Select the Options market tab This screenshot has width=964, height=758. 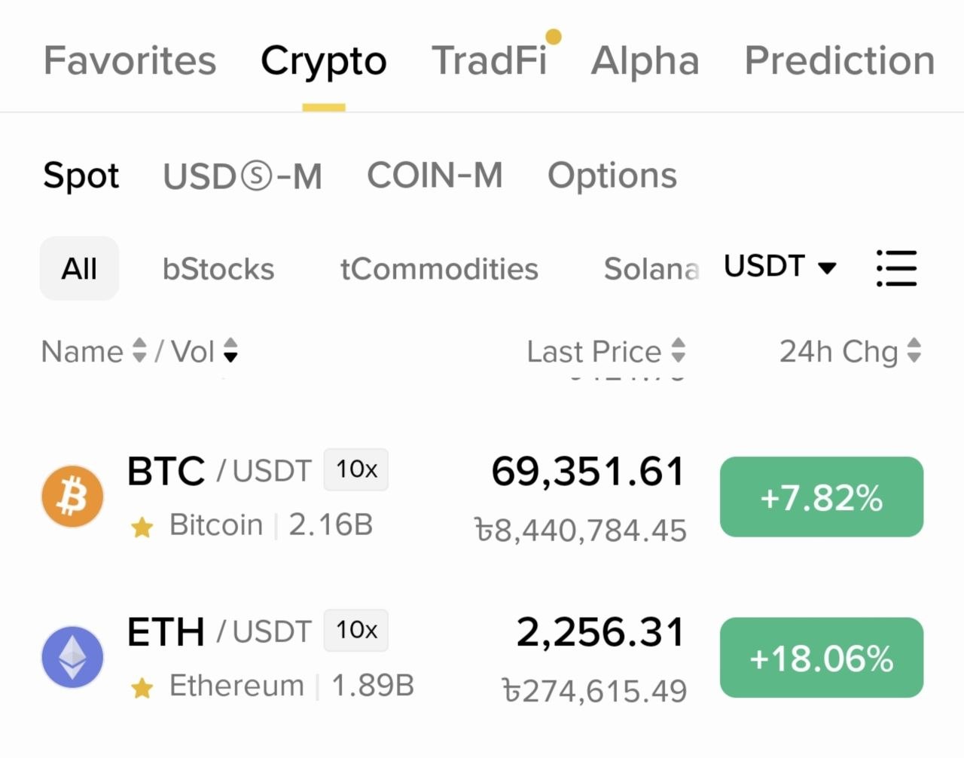pyautogui.click(x=612, y=176)
